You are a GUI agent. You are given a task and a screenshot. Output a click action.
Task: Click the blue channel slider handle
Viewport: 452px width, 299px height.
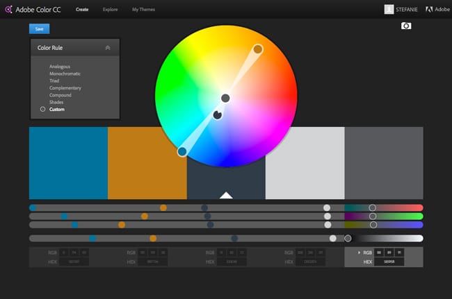(x=373, y=225)
